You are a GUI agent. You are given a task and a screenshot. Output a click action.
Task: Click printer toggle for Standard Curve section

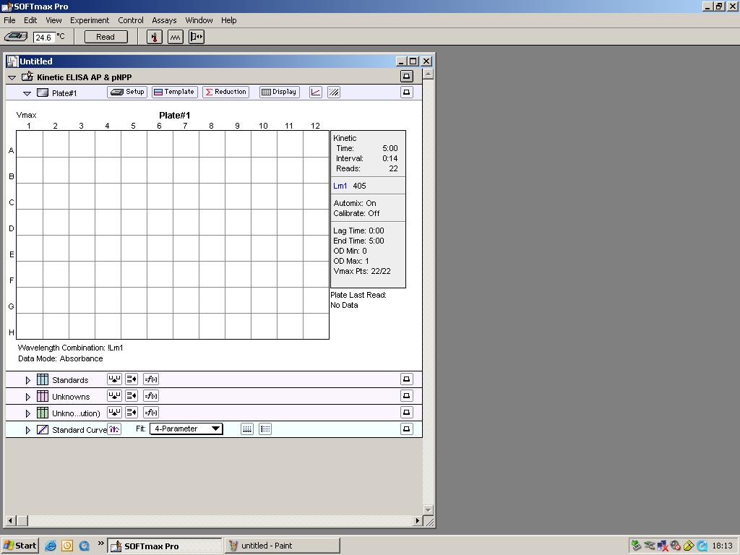pos(406,429)
